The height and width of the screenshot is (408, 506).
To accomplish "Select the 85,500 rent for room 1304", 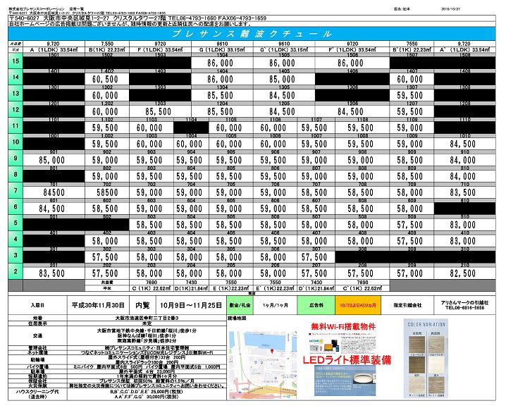I will point(221,95).
